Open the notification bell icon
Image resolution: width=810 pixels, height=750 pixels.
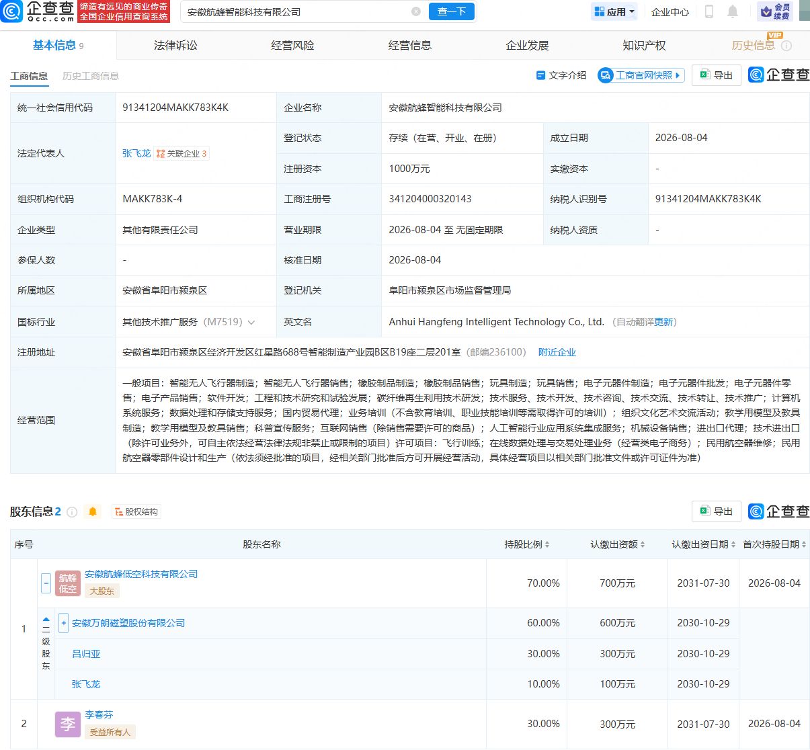click(733, 11)
